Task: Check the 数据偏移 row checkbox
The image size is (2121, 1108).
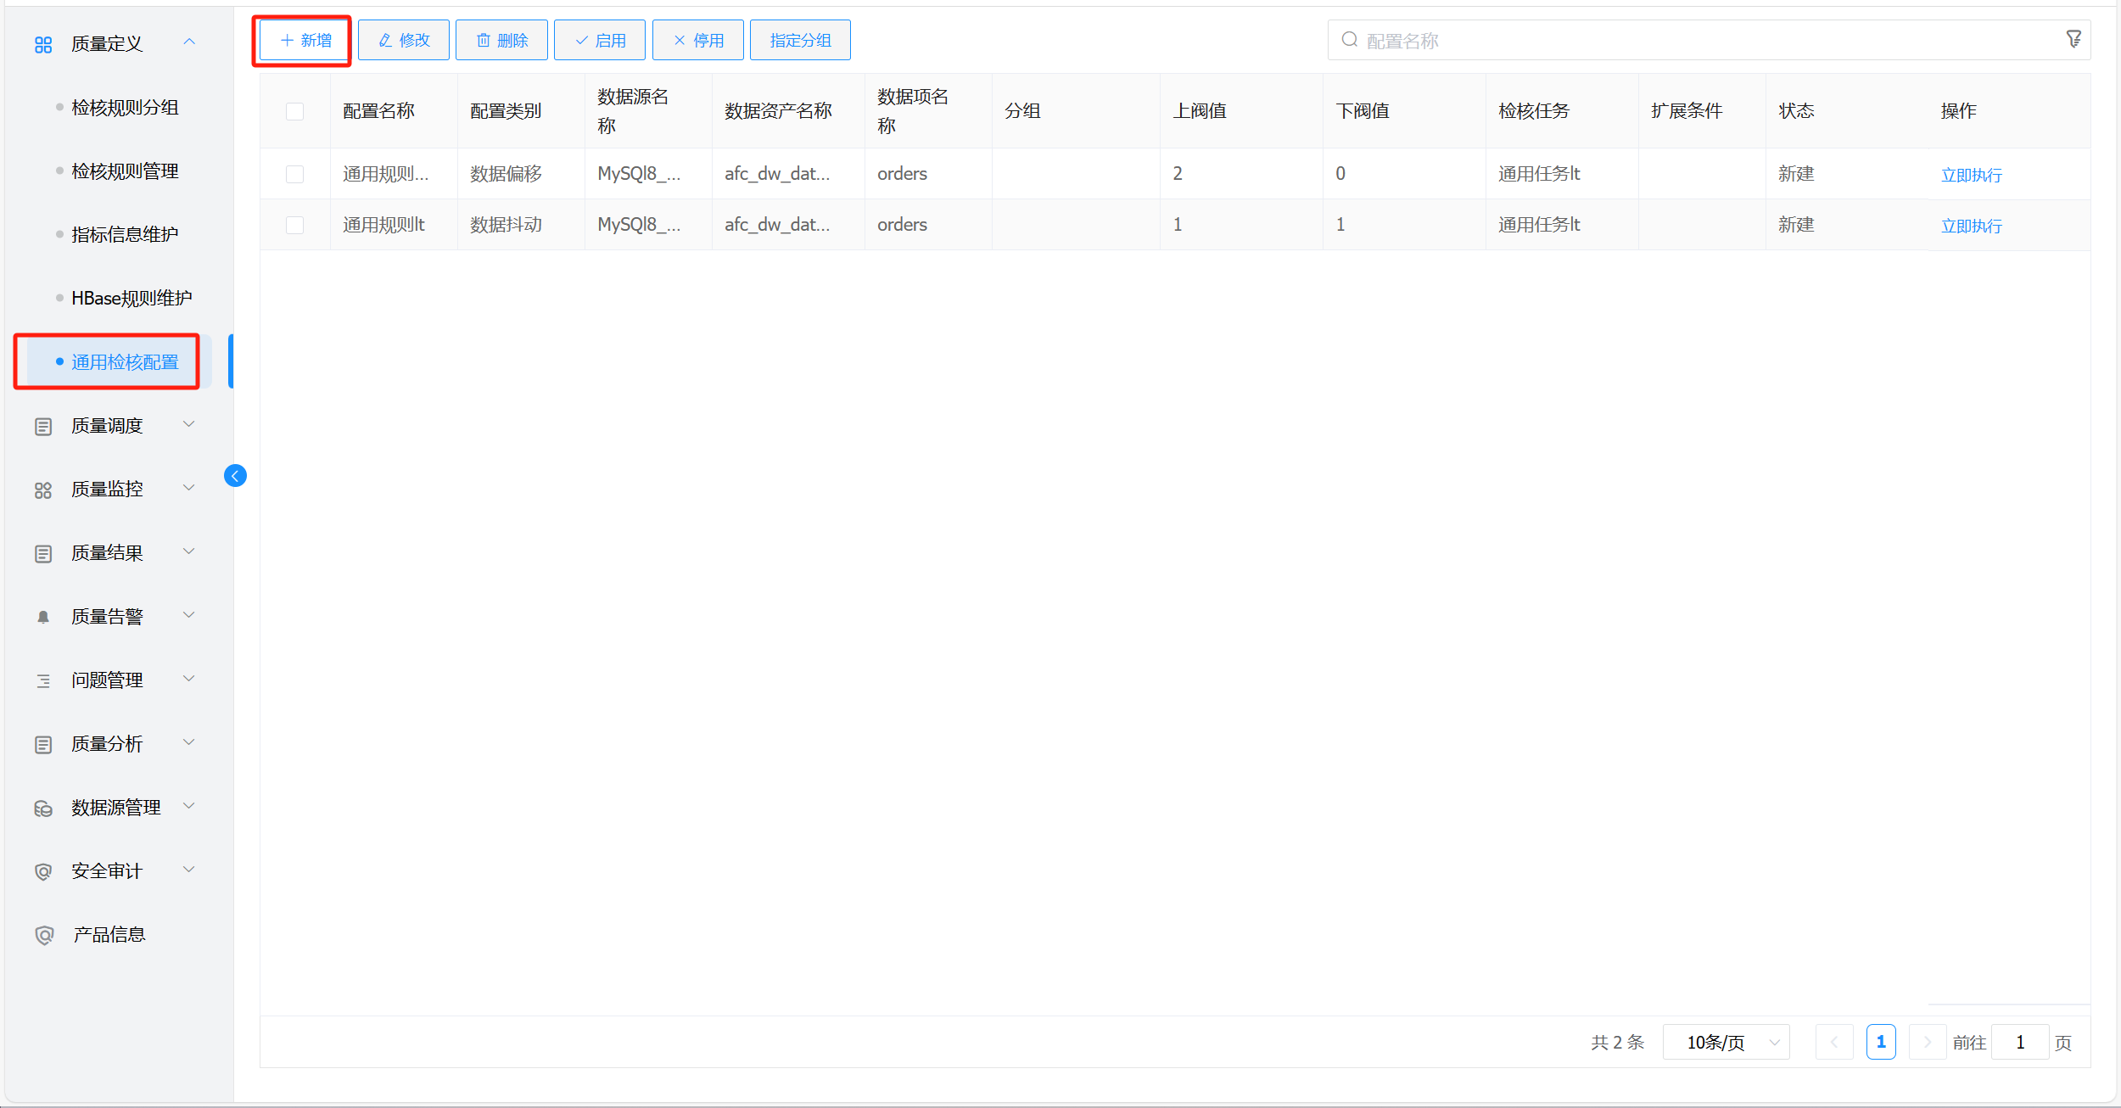Action: point(294,174)
